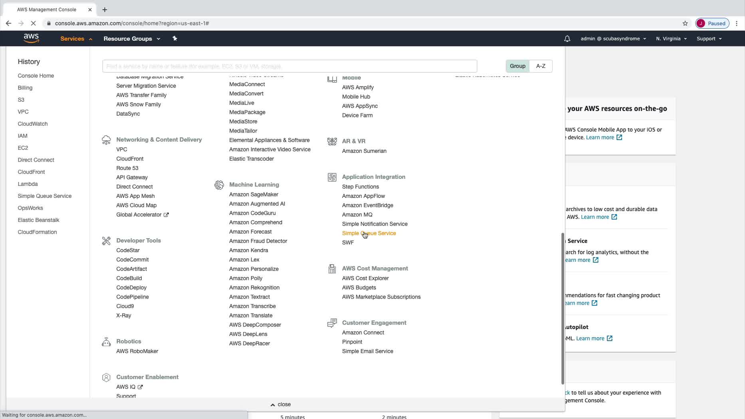Viewport: 745px width, 419px height.
Task: Open a new browser tab
Action: click(x=105, y=10)
